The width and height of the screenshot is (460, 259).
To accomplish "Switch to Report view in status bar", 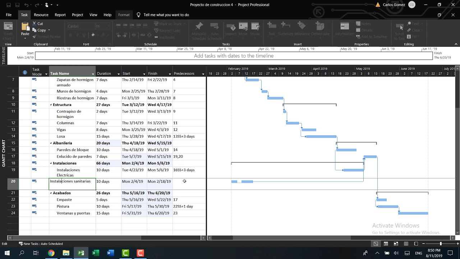I will tap(416, 244).
